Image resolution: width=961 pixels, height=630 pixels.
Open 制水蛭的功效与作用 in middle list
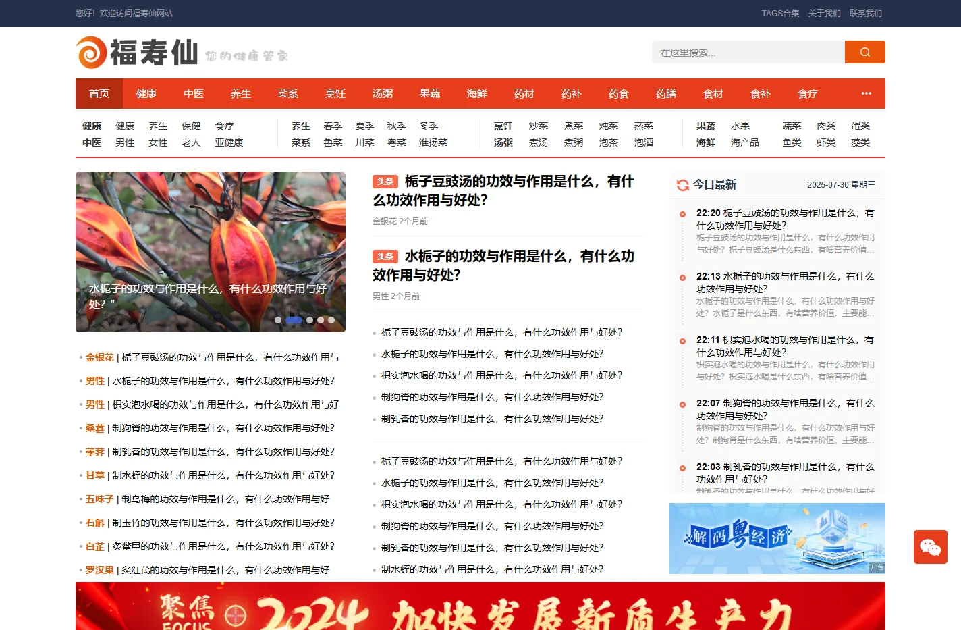pos(492,569)
